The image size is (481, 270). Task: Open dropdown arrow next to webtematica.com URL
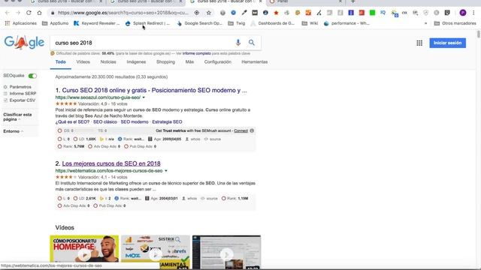[166, 171]
